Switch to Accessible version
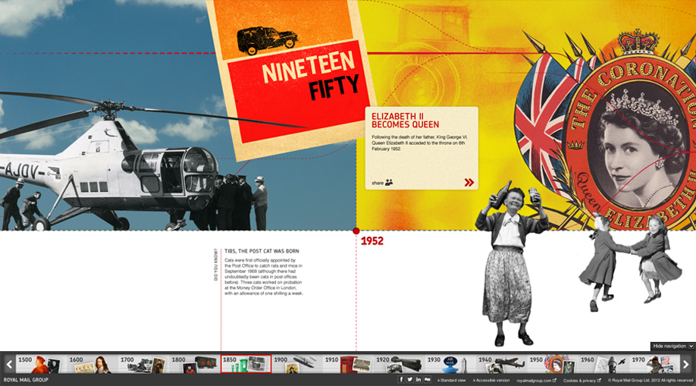The height and width of the screenshot is (386, 696). pyautogui.click(x=493, y=380)
